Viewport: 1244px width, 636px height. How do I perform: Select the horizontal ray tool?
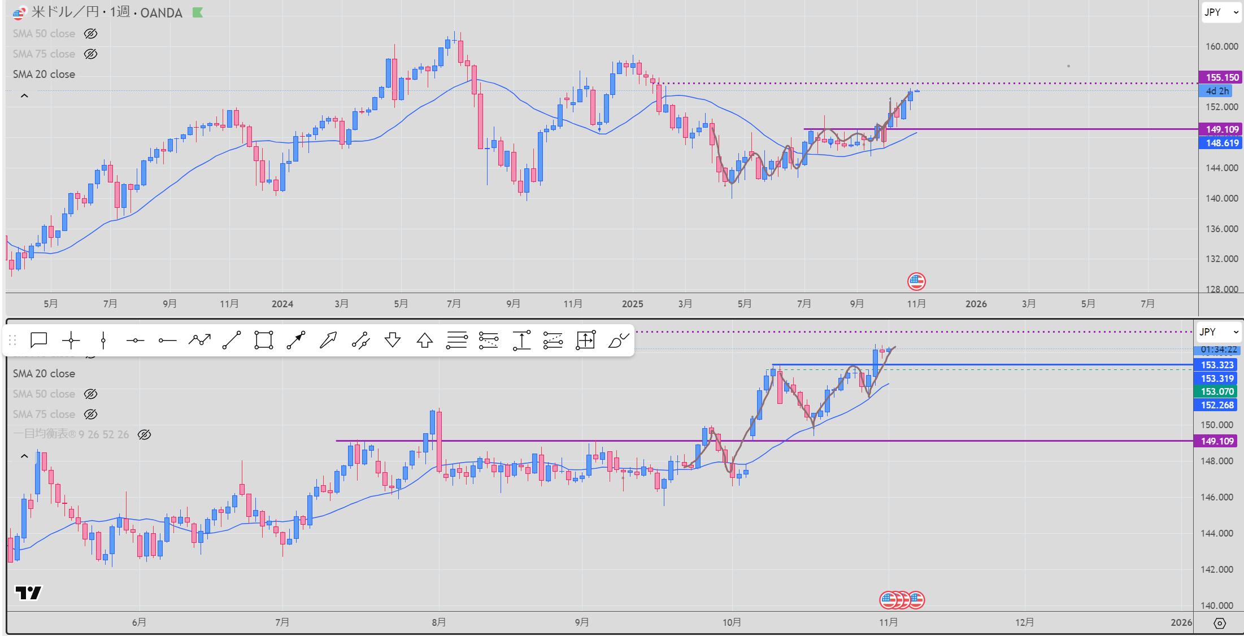(x=167, y=340)
